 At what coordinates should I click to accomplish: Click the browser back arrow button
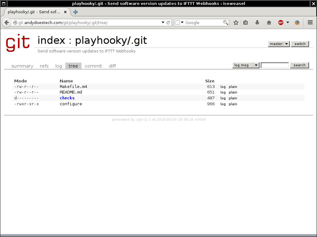click(x=6, y=23)
